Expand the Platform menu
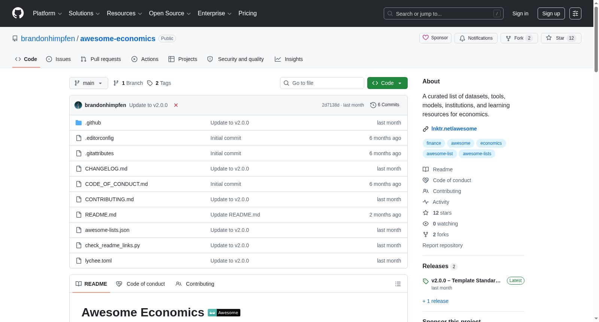 click(48, 13)
